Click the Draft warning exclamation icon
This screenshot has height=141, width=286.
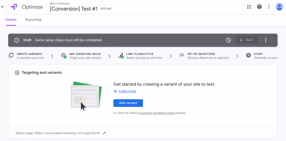(x=17, y=40)
